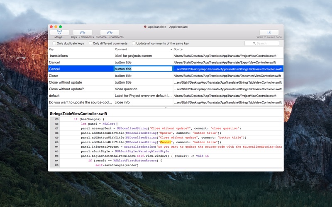Focus the Search input field
332x207 pixels.
[x=262, y=43]
